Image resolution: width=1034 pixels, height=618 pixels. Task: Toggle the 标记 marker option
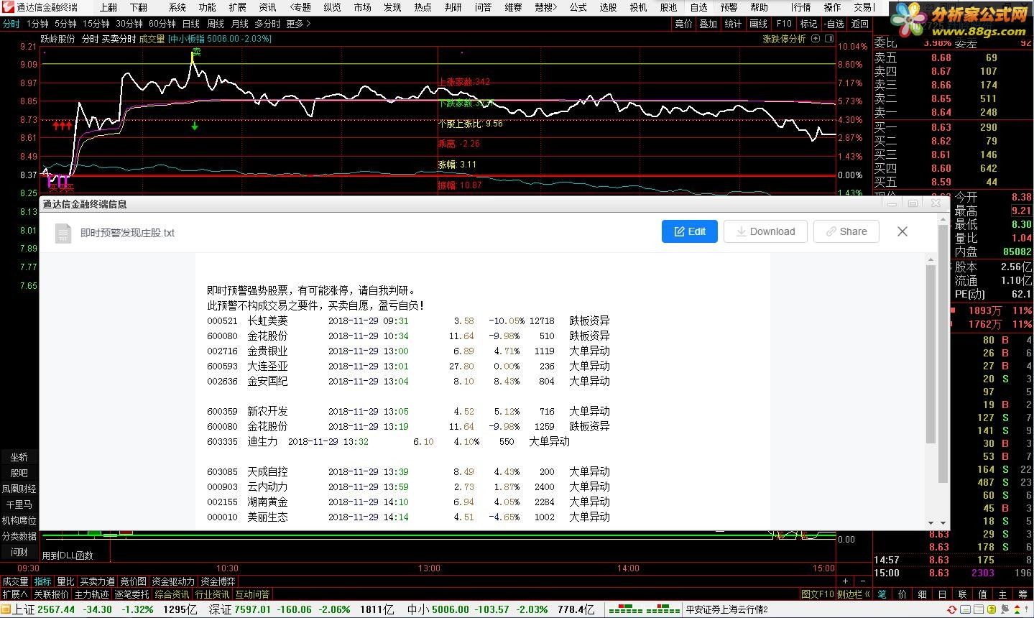point(809,24)
